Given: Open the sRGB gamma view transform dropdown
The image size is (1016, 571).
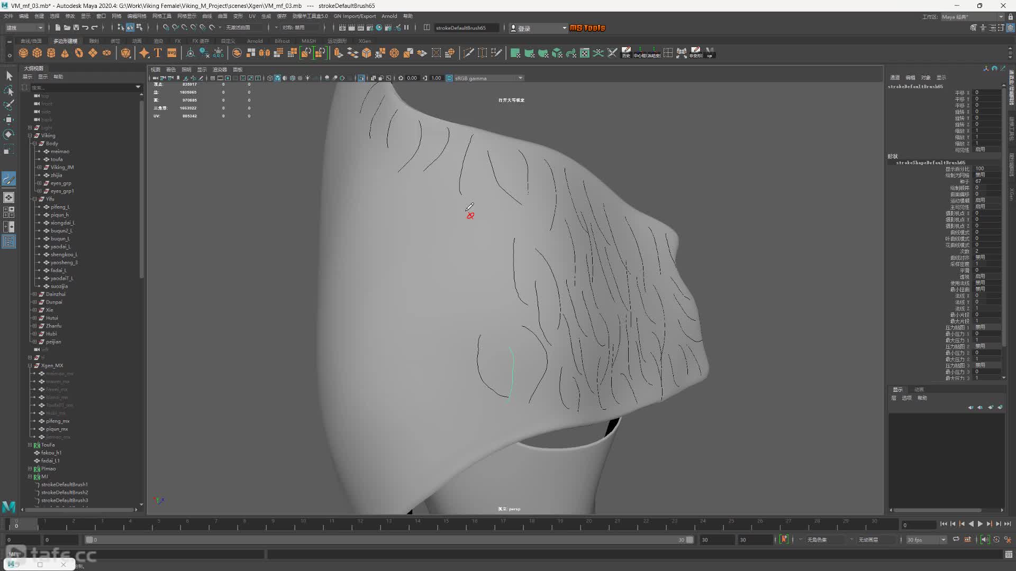Looking at the screenshot, I should [488, 78].
